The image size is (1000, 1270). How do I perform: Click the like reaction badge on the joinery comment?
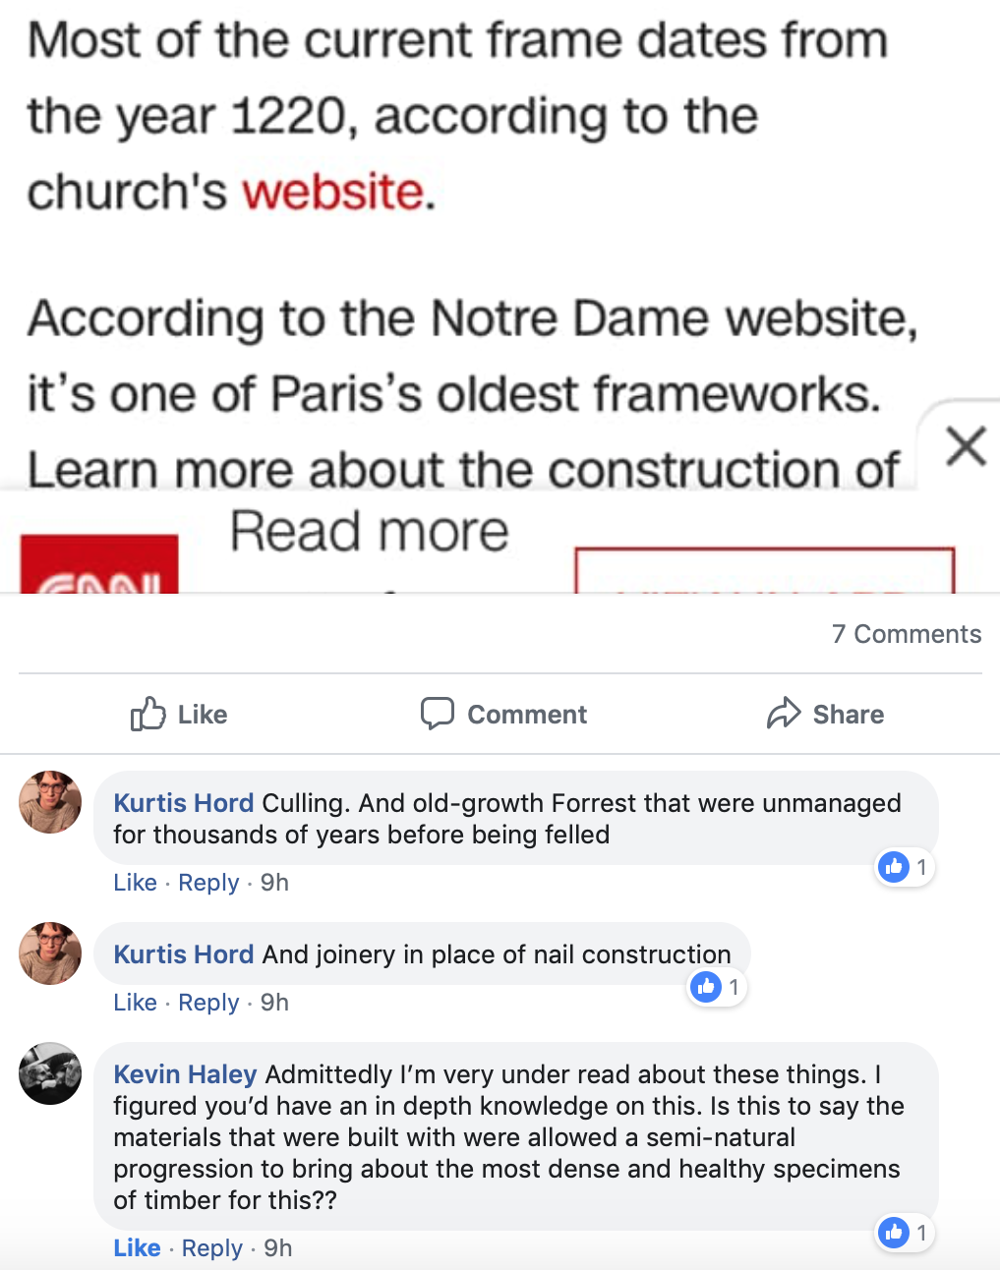click(716, 987)
